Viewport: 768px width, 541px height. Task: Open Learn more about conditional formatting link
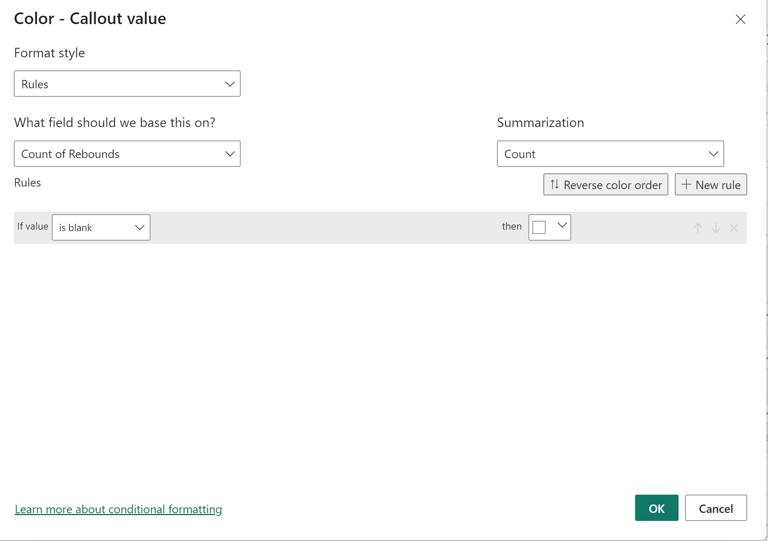[x=118, y=509]
